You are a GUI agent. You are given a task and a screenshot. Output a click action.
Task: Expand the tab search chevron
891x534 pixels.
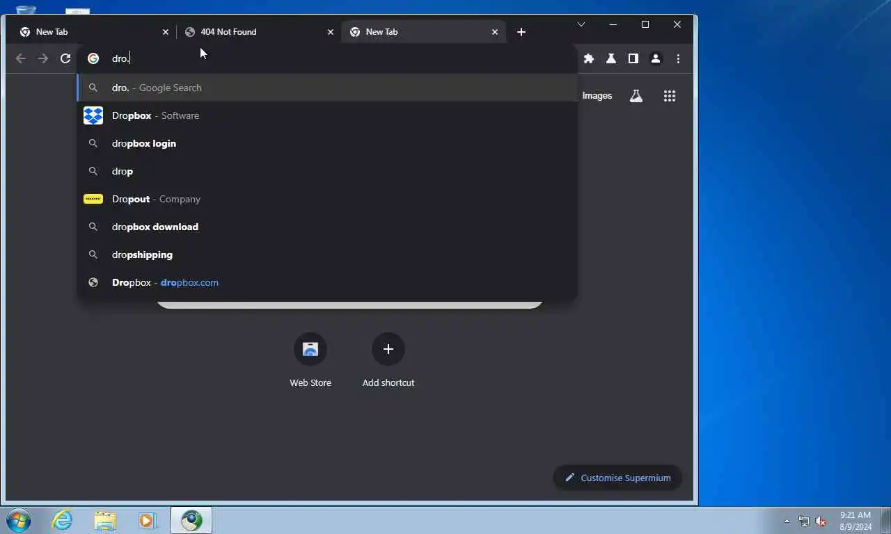581,24
